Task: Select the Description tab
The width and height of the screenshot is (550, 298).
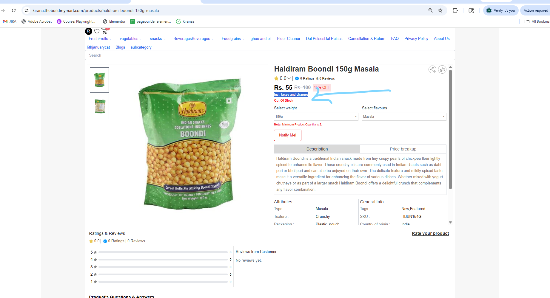Action: pos(317,149)
